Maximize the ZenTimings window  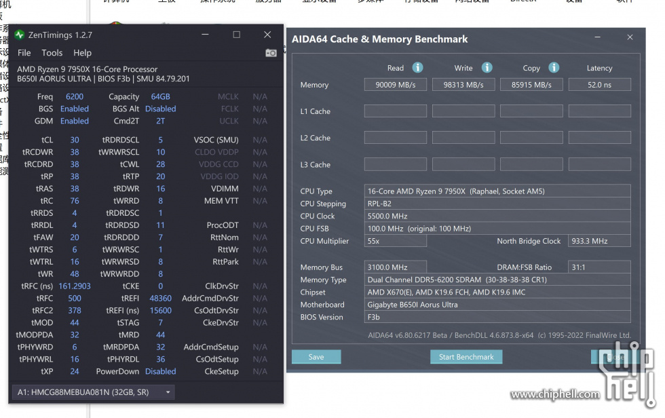tap(236, 35)
